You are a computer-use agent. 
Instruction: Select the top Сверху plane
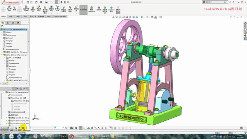(x=9, y=44)
